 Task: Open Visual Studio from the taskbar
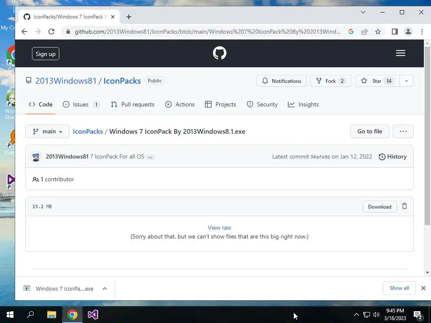93,315
